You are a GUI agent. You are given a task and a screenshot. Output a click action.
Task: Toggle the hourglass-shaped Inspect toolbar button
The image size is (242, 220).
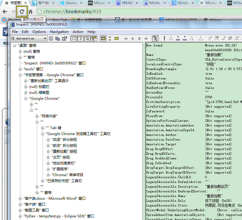[110, 39]
